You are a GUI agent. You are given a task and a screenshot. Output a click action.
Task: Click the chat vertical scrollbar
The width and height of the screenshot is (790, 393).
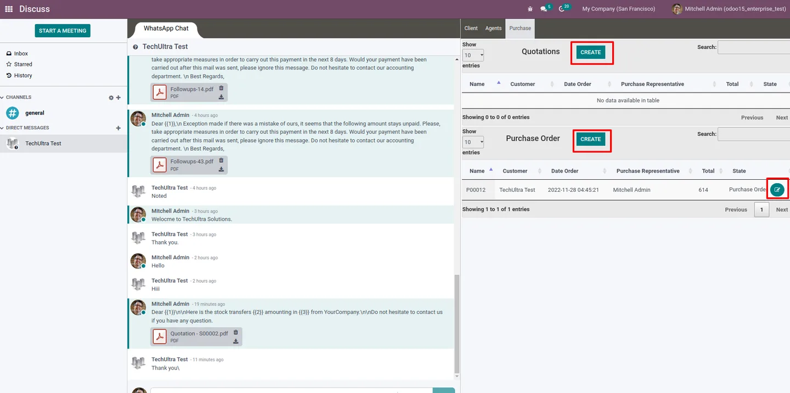pos(457,323)
